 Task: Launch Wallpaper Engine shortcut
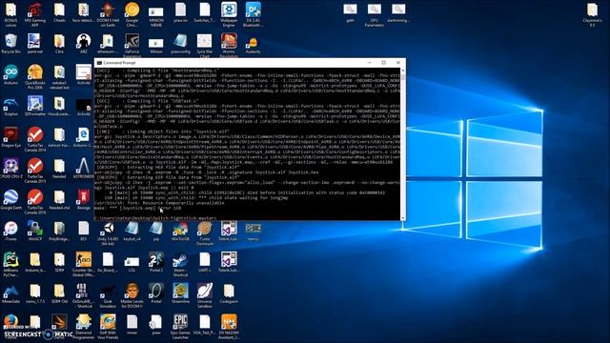coord(229,15)
